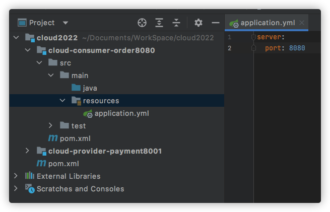330x212 pixels.
Task: Click the Scratches and Consoles icon
Action: pos(30,189)
